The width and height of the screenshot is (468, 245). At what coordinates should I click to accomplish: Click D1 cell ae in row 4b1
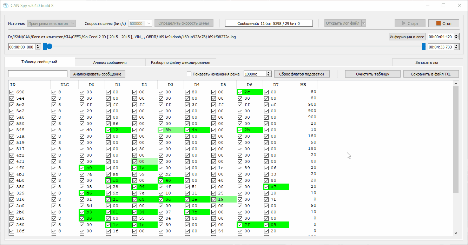point(118,174)
